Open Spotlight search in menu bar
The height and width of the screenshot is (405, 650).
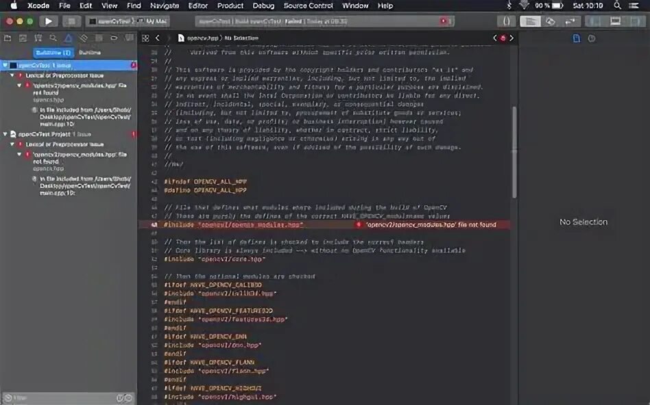tap(617, 5)
